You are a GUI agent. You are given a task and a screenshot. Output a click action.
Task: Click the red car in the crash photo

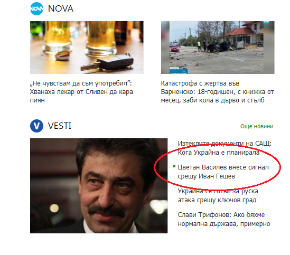175,48
